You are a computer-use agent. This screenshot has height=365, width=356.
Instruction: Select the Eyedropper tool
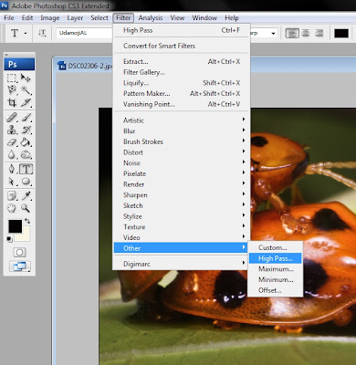(x=26, y=195)
